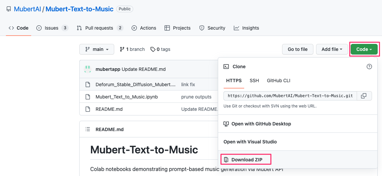Copy the clone URL to clipboard
Screen dimensions: 382x176
(364, 96)
